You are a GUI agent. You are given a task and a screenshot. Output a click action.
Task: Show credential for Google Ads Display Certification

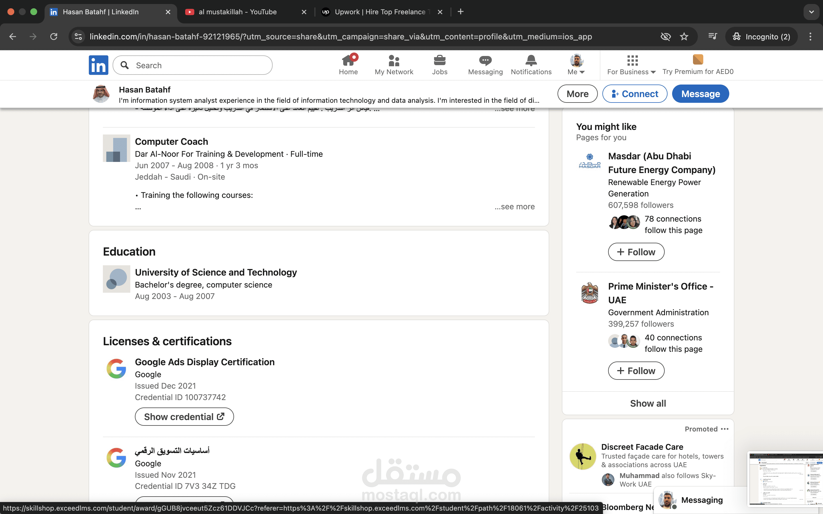click(184, 416)
